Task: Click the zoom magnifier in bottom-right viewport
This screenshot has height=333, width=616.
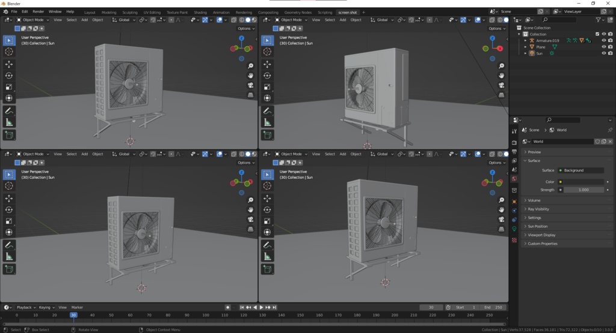Action: click(501, 200)
